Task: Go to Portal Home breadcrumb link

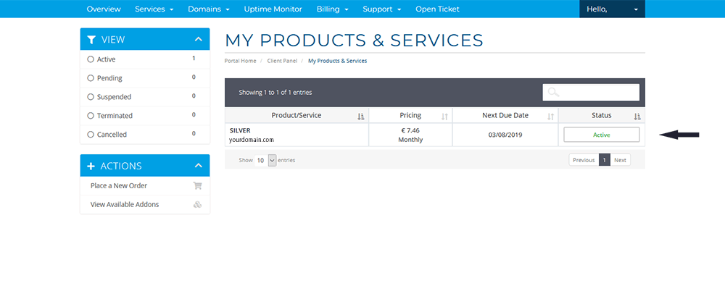Action: point(240,61)
